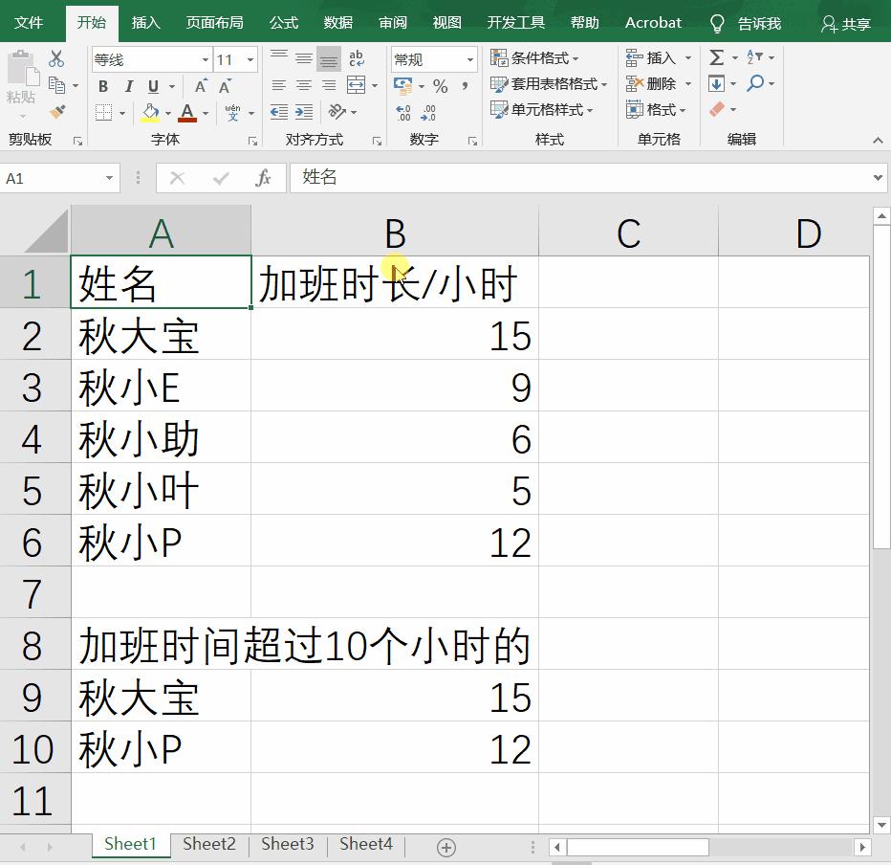Open the Name Box dropdown arrow
The width and height of the screenshot is (891, 865).
point(111,177)
